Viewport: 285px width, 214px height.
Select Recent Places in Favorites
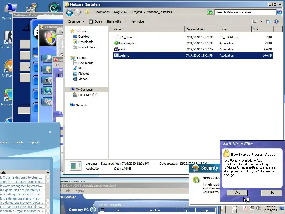coord(88,47)
